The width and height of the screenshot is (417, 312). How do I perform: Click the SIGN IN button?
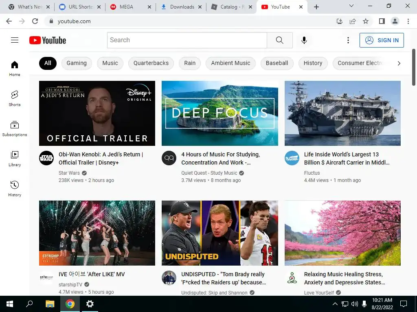click(382, 40)
